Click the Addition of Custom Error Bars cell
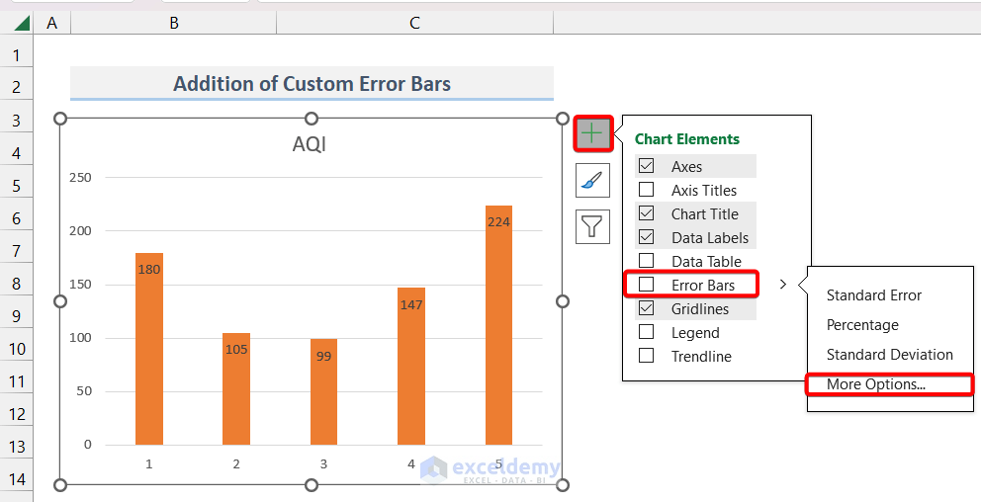Screen dimensions: 981x502 pos(312,83)
